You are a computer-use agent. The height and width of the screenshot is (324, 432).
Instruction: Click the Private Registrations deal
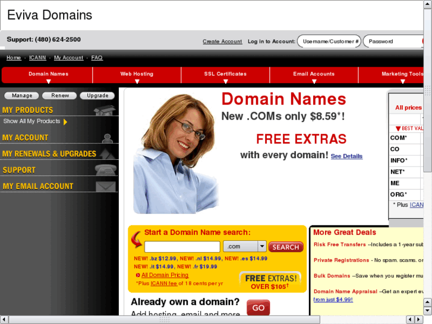click(341, 260)
